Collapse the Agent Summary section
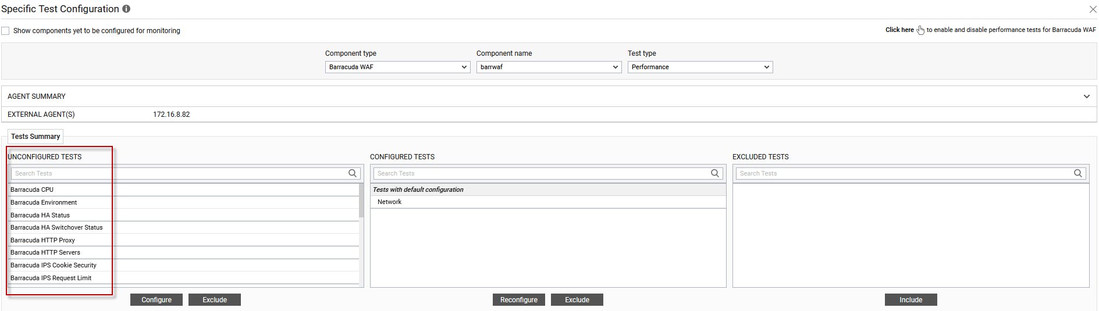The image size is (1099, 311). click(x=1086, y=96)
